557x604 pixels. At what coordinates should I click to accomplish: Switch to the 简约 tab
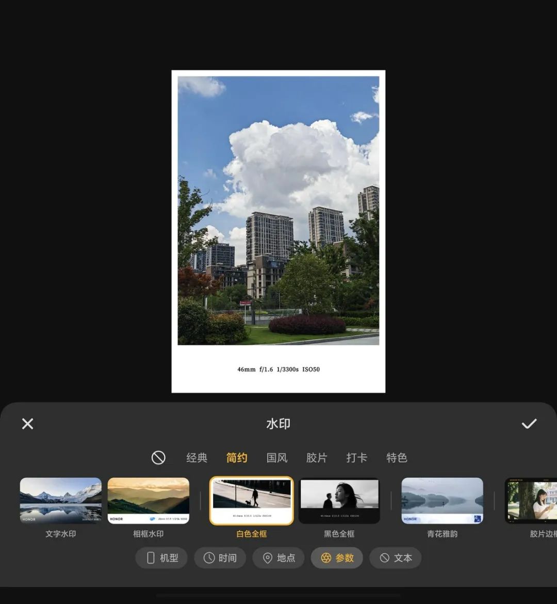pyautogui.click(x=237, y=457)
